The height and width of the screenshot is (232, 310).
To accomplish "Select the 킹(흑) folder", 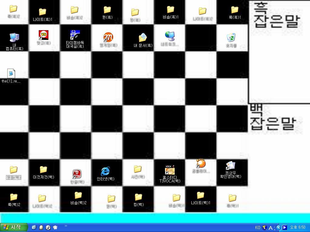I will click(135, 15).
